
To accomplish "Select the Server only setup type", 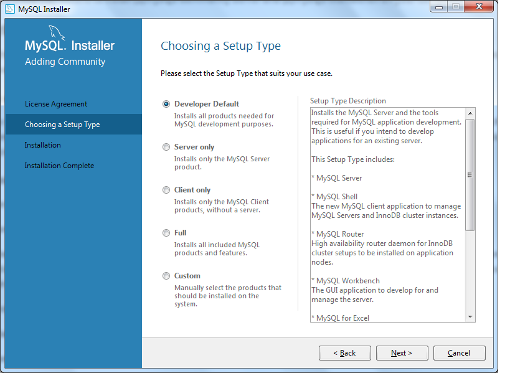I will click(166, 146).
